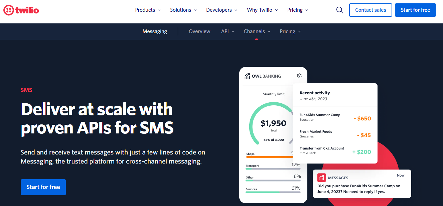
Task: Click the Twilio logo
Action: tap(21, 10)
